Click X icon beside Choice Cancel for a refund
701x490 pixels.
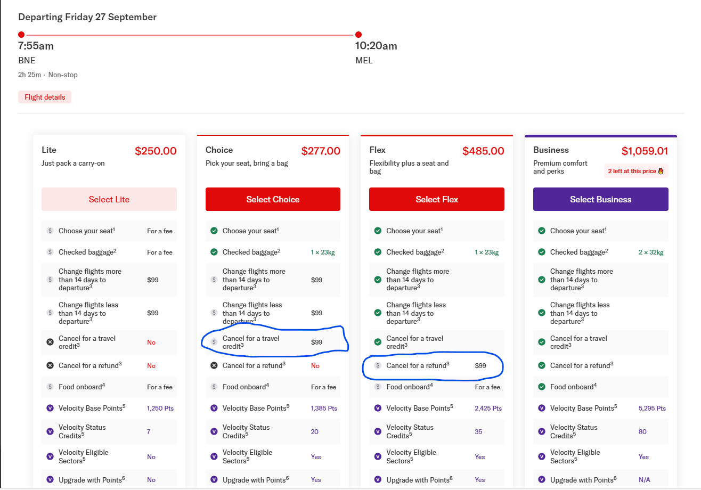click(214, 365)
